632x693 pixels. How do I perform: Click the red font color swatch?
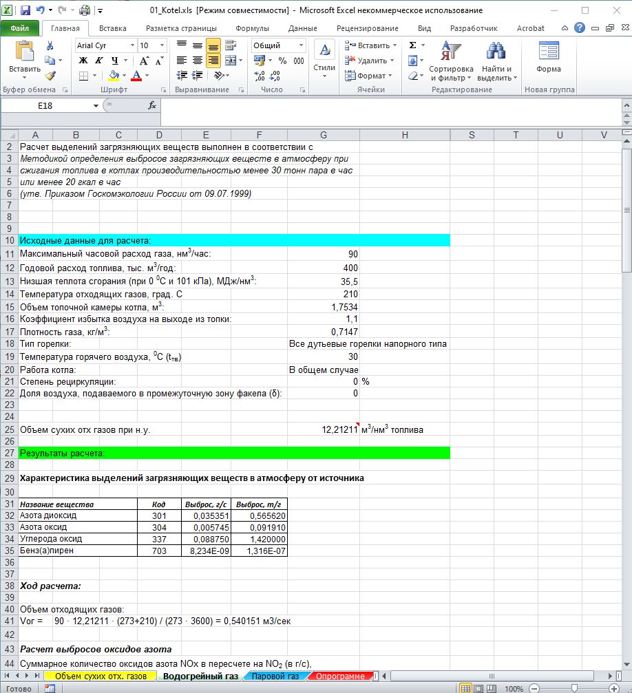tap(137, 76)
